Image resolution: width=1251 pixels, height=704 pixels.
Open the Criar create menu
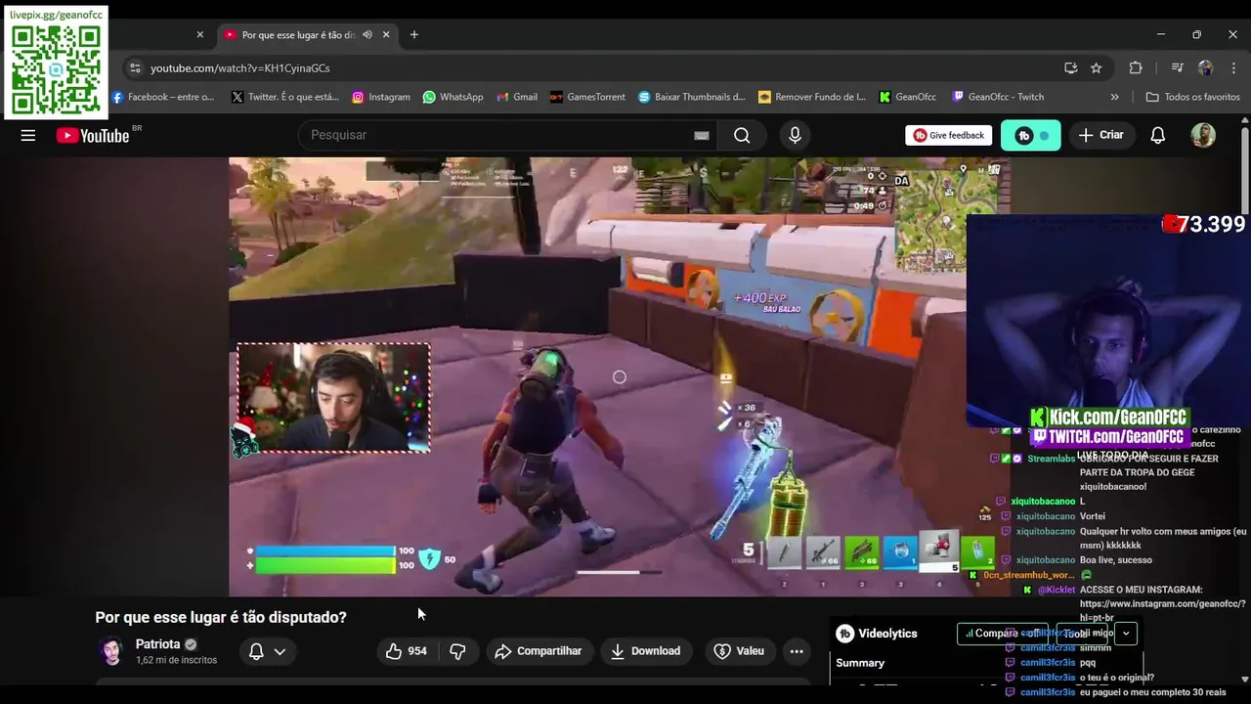[1101, 135]
